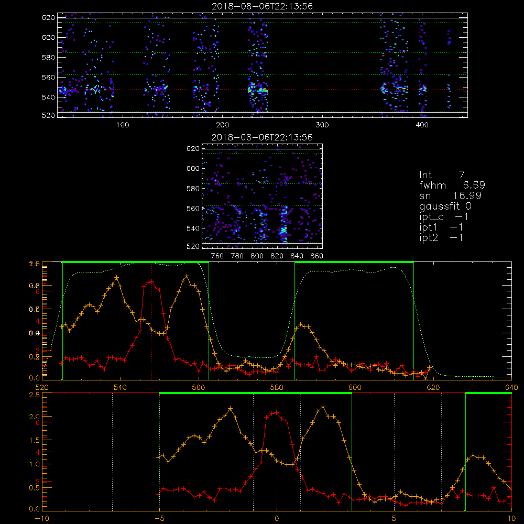
Task: Click x-axis label 5 on bottom plot
Action: pos(395,519)
